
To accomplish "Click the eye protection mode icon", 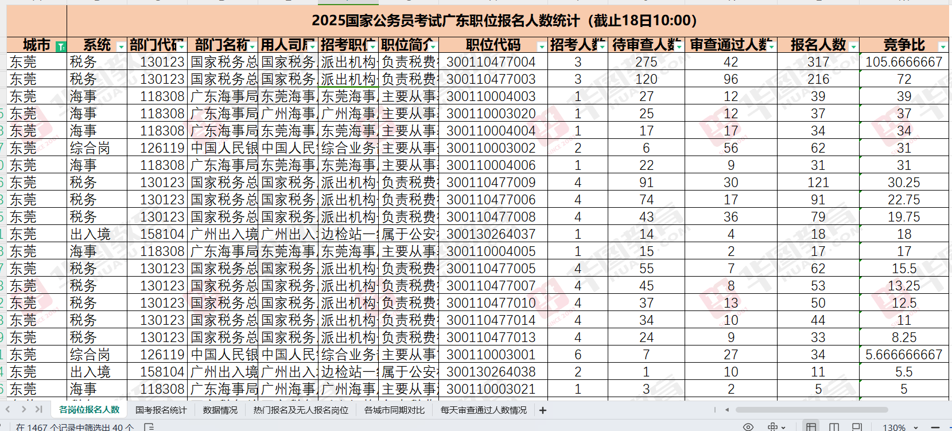I will click(748, 427).
